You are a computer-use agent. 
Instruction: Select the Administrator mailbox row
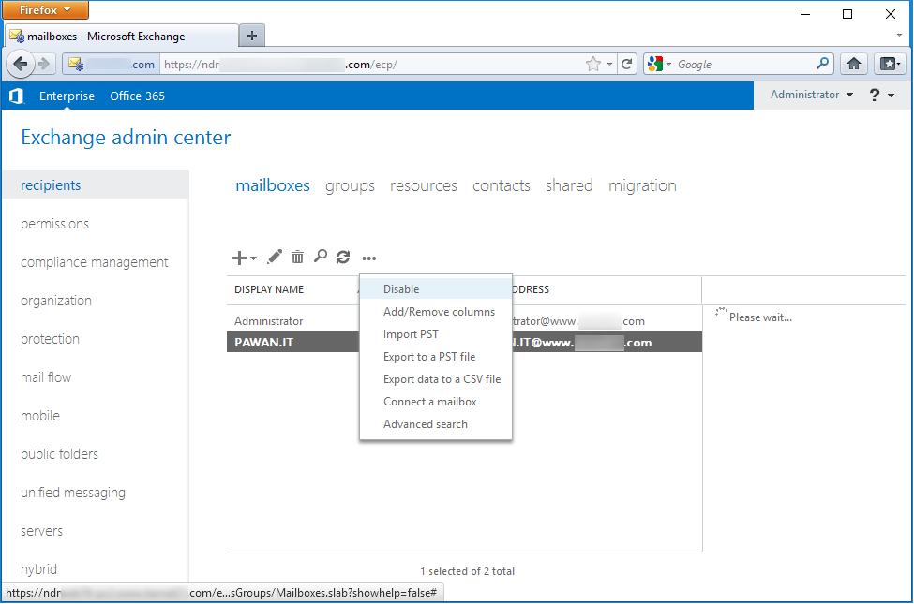464,321
